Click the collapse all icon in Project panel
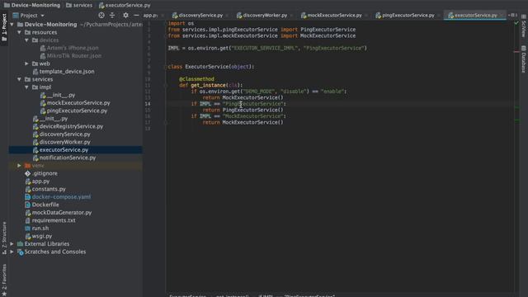Image resolution: width=528 pixels, height=297 pixels. tap(112, 15)
